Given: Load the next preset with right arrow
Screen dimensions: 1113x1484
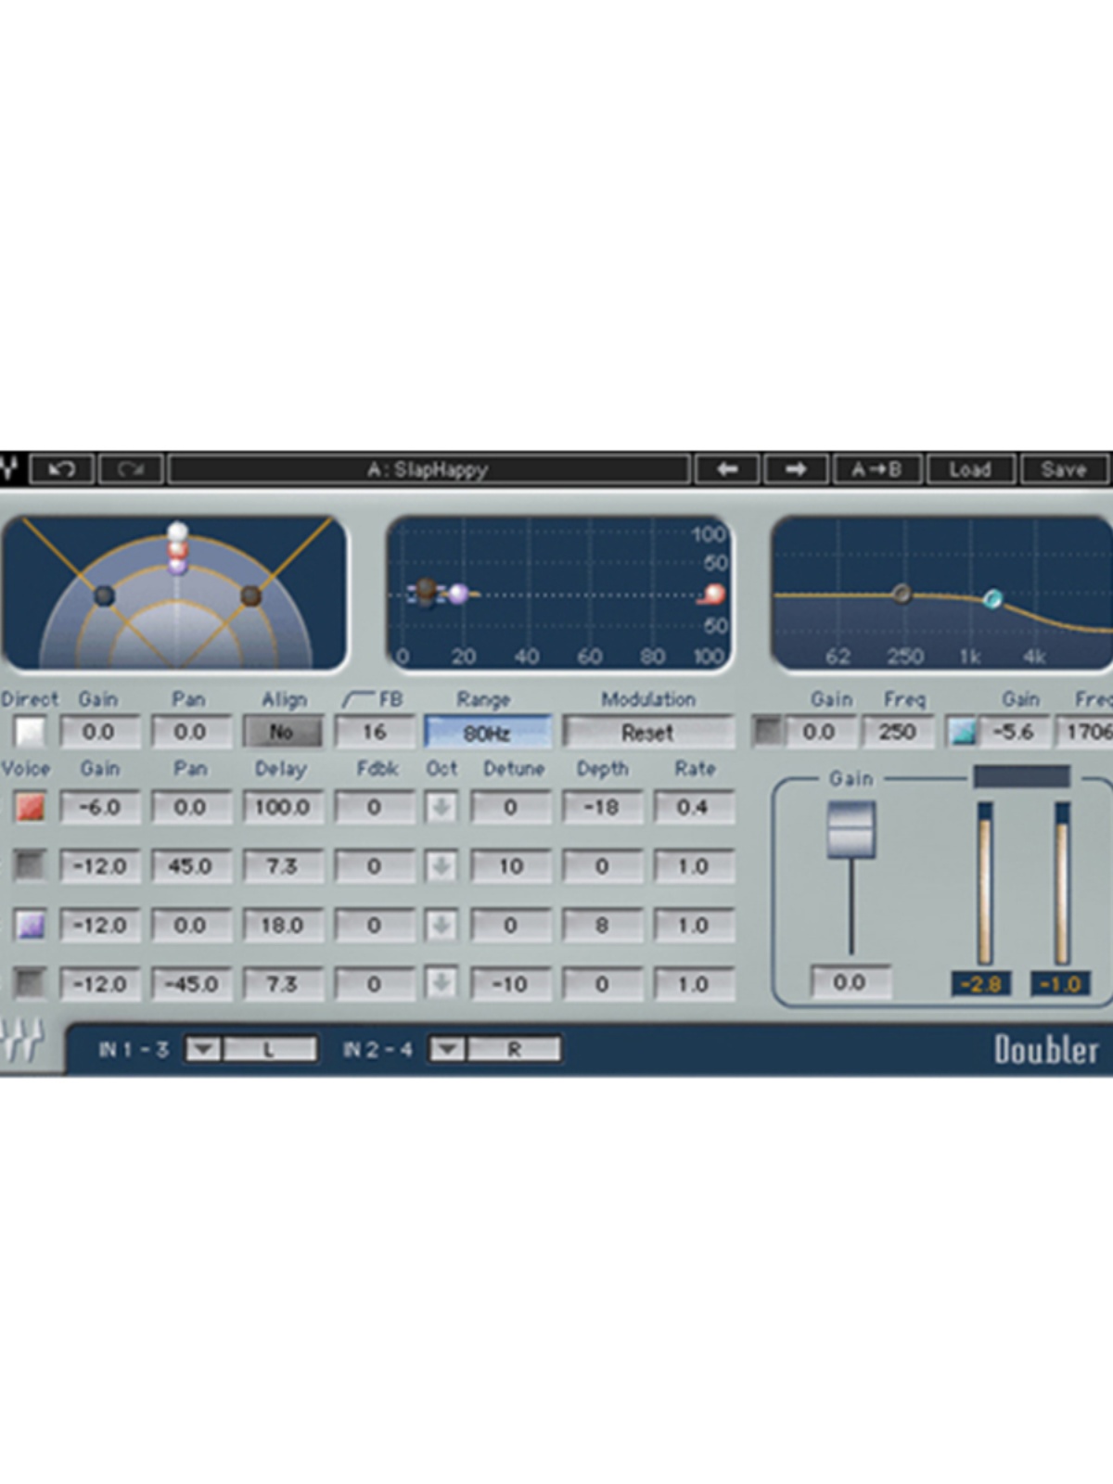Looking at the screenshot, I should click(796, 469).
